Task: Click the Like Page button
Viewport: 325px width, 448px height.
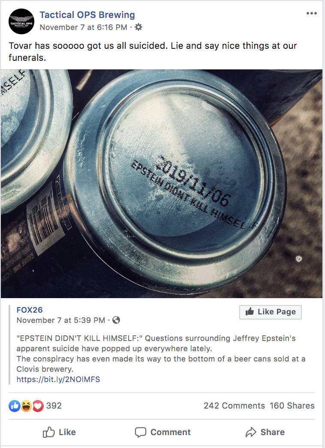Action: point(271,312)
